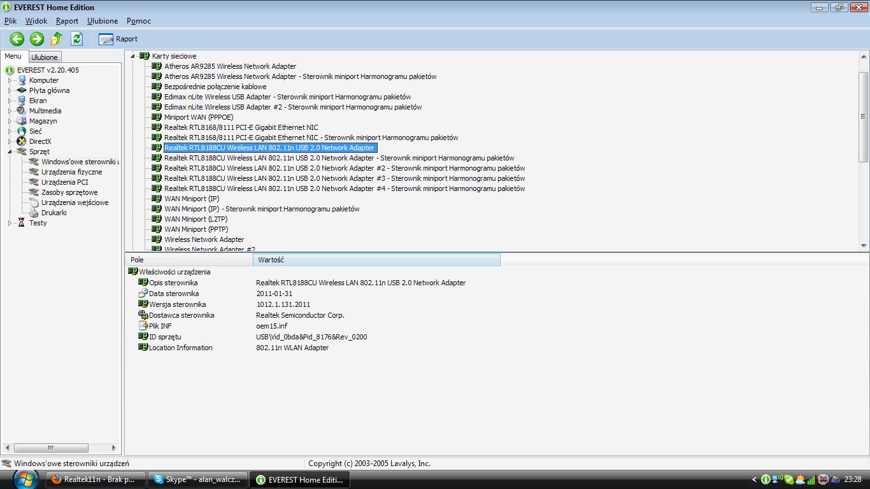Select WAN Miniport (L2TP) entry

coord(196,219)
